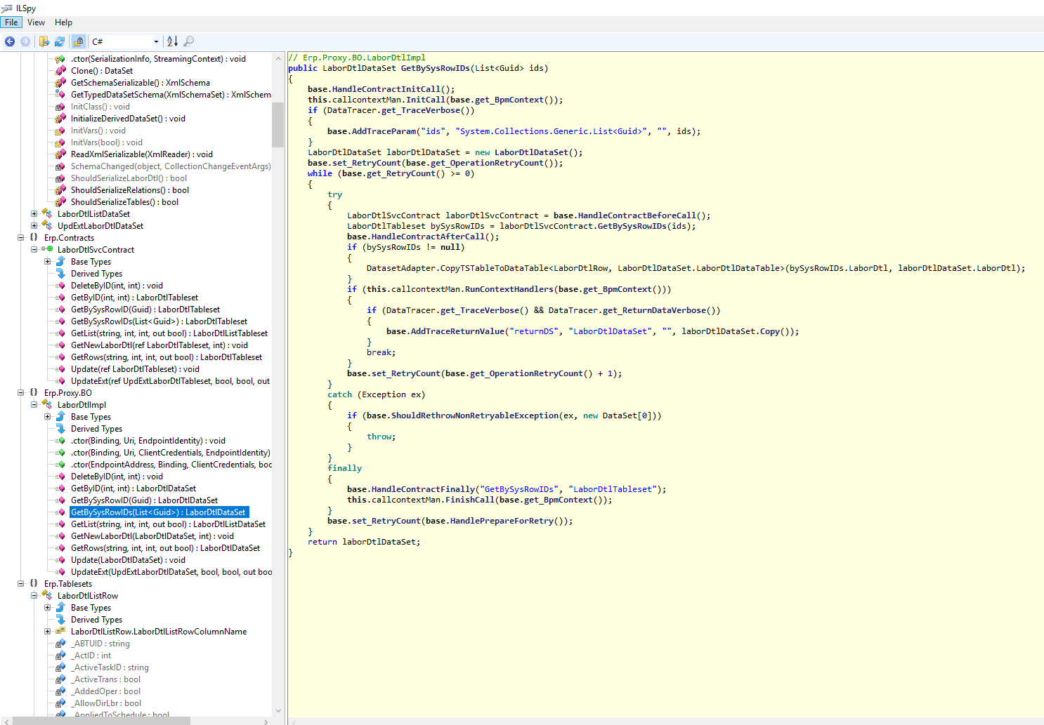Open the Help menu
The height and width of the screenshot is (725, 1044).
[x=63, y=22]
